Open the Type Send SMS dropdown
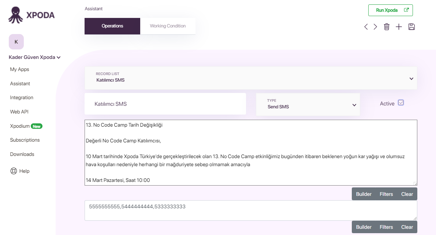The height and width of the screenshot is (235, 436). pos(308,104)
